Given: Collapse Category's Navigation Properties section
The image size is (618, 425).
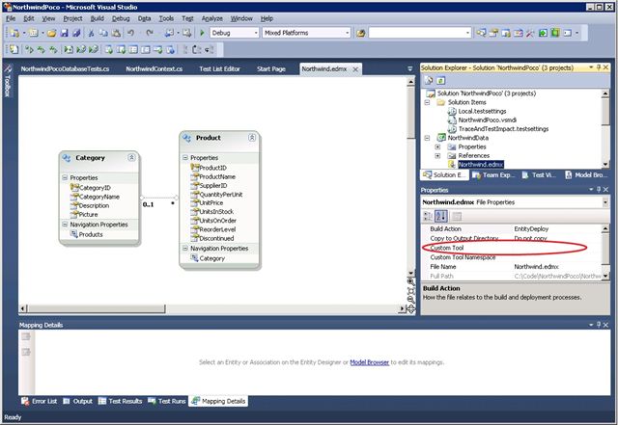Looking at the screenshot, I should 65,225.
